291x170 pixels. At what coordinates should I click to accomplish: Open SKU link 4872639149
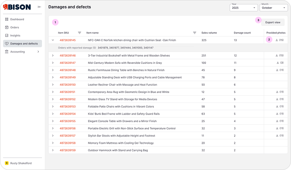coord(67,78)
